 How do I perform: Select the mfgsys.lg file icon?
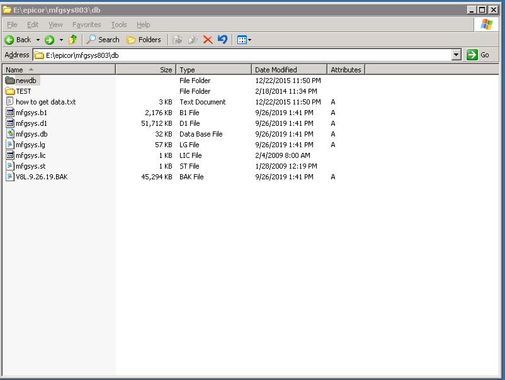pos(10,145)
